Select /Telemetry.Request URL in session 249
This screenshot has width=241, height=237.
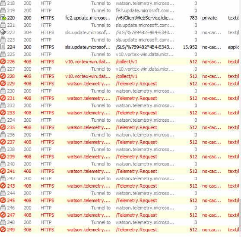pyautogui.click(x=136, y=230)
